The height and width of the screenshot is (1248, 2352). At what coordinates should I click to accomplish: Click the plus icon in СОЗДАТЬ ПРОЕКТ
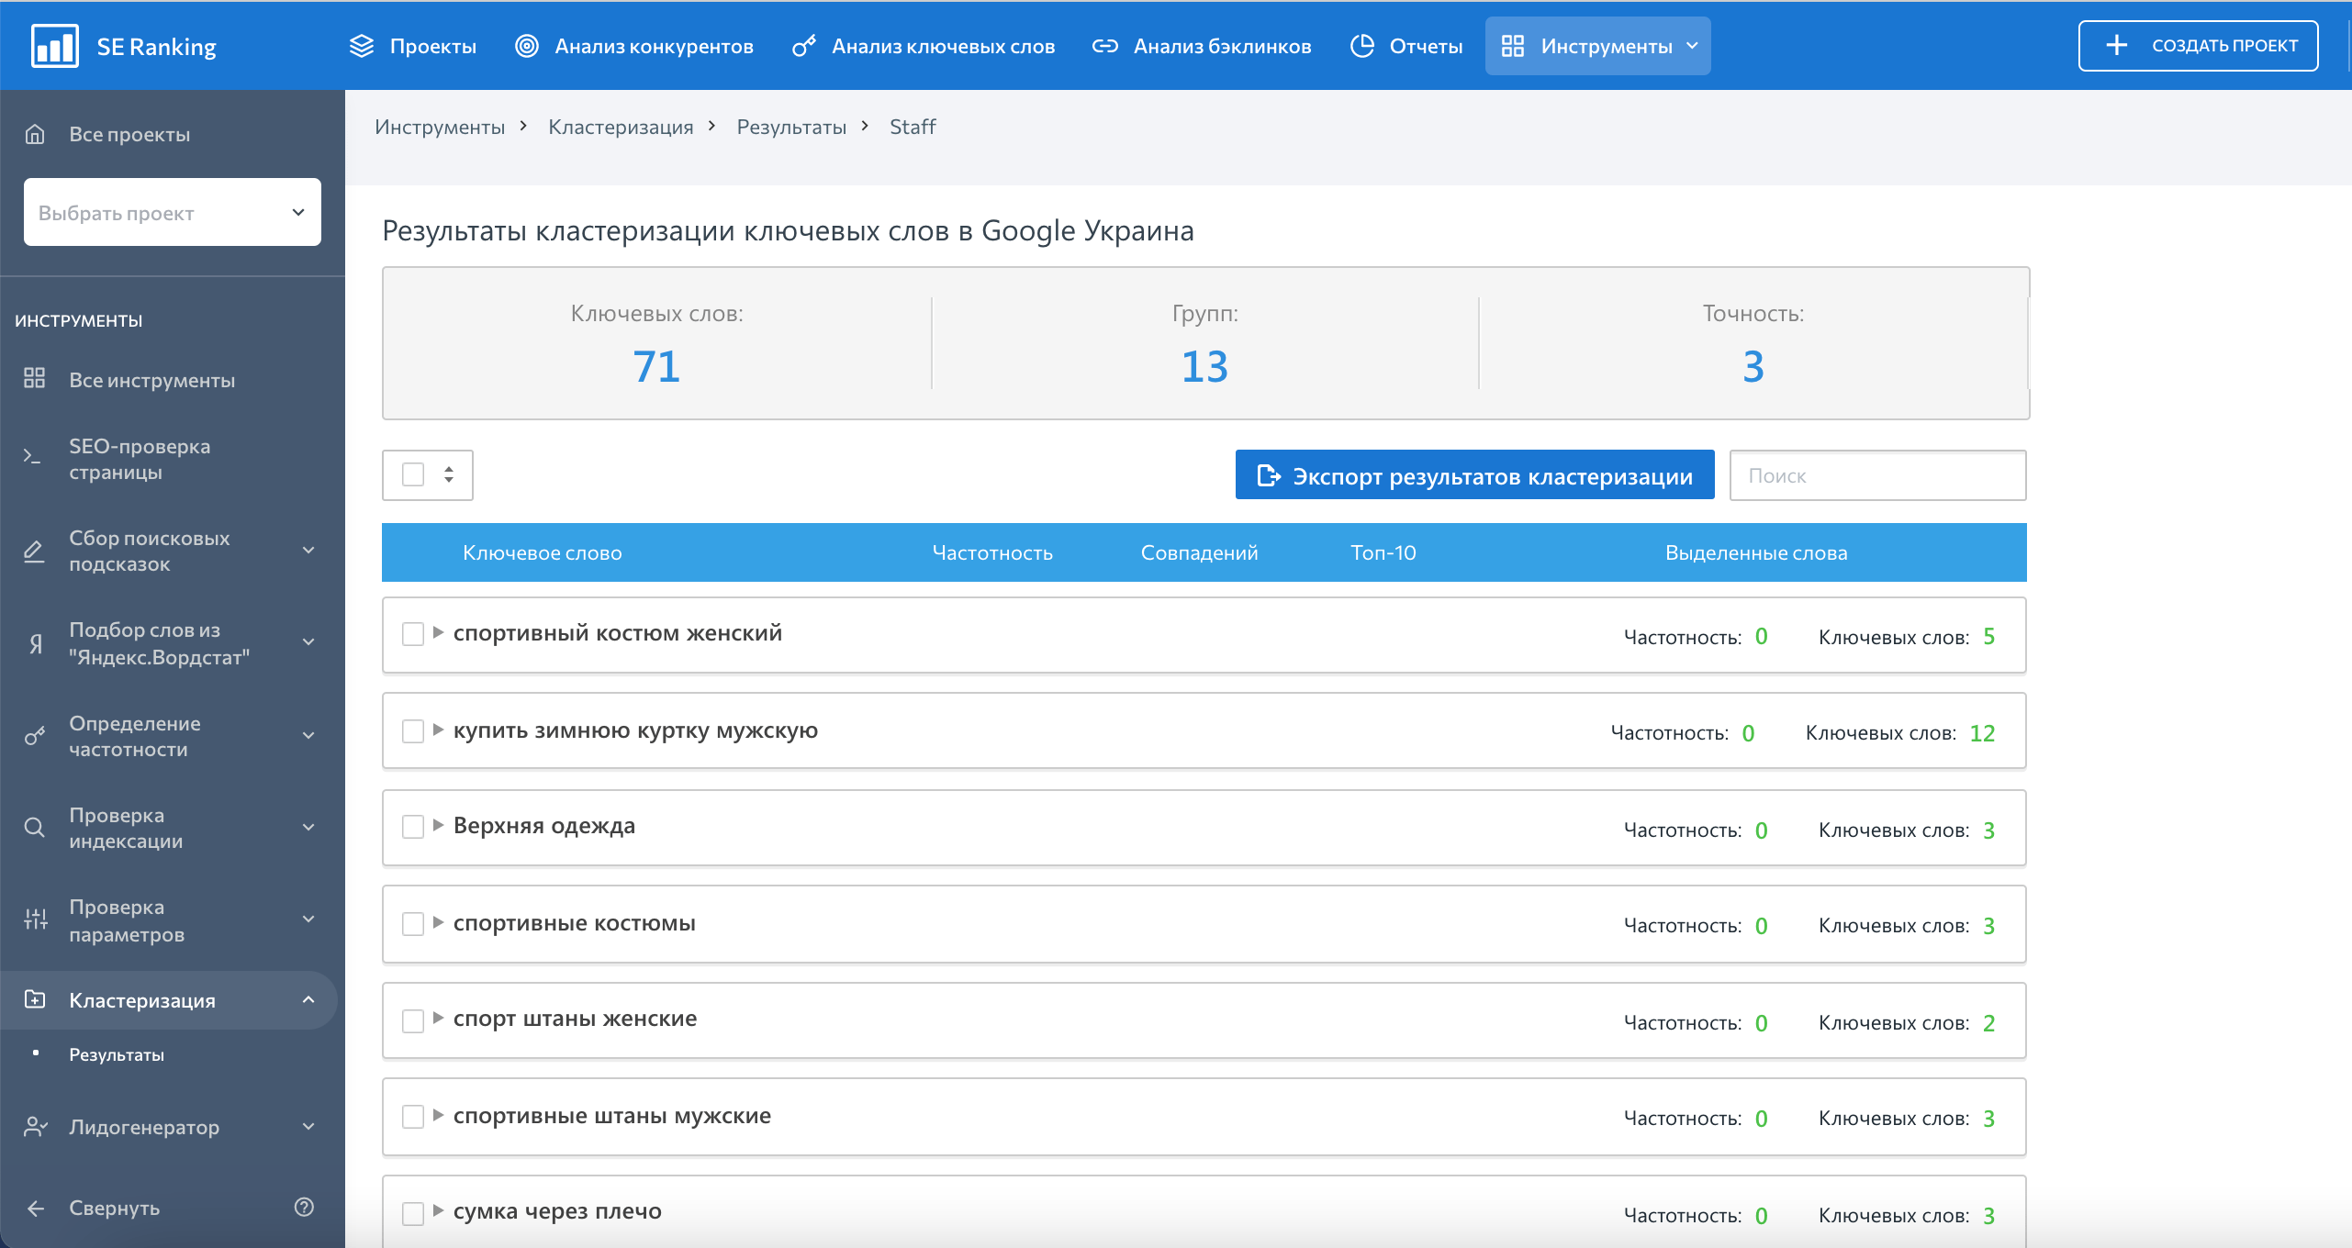tap(2117, 45)
